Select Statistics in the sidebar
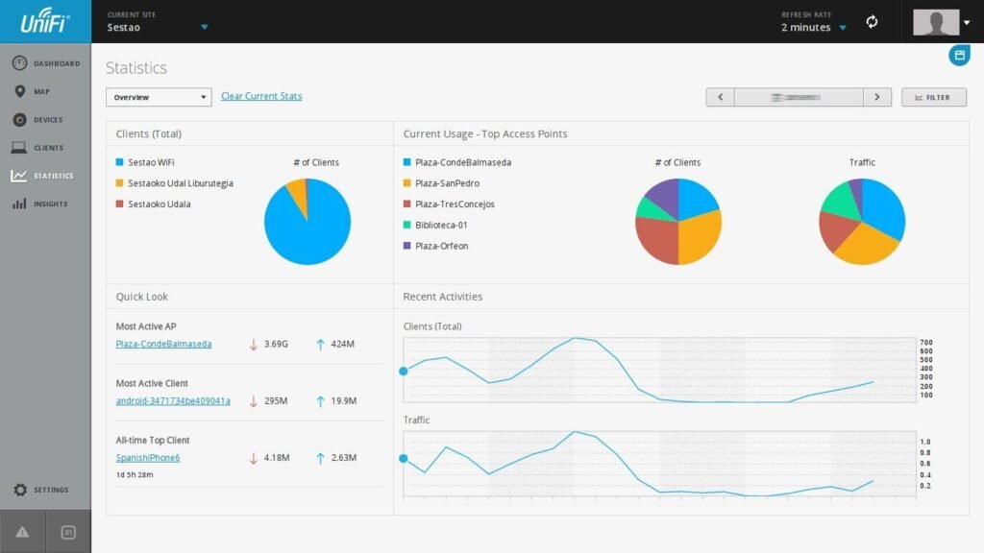This screenshot has width=984, height=553. (46, 176)
